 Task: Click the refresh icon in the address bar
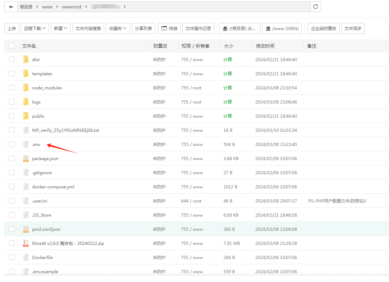click(x=316, y=6)
